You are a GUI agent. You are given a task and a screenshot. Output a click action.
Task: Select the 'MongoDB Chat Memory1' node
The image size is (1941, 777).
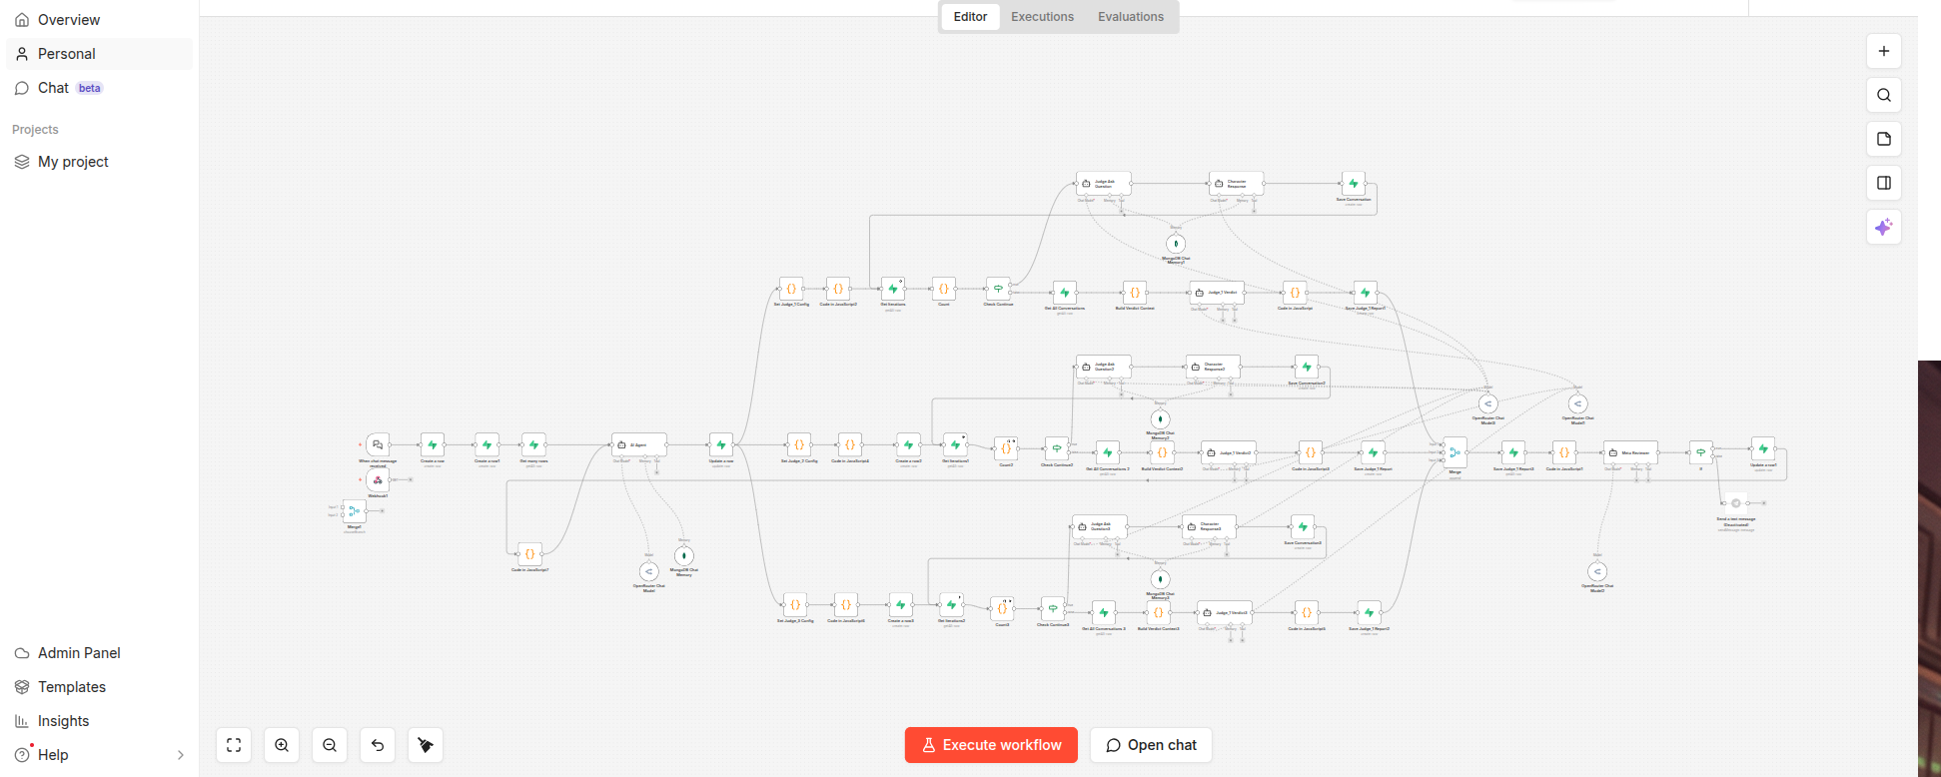click(1176, 244)
